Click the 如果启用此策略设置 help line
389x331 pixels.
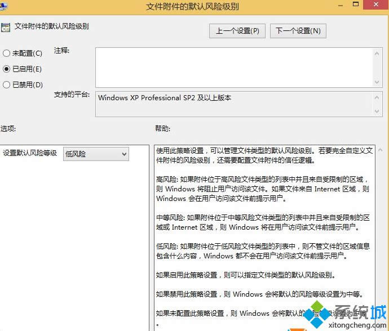click(246, 275)
